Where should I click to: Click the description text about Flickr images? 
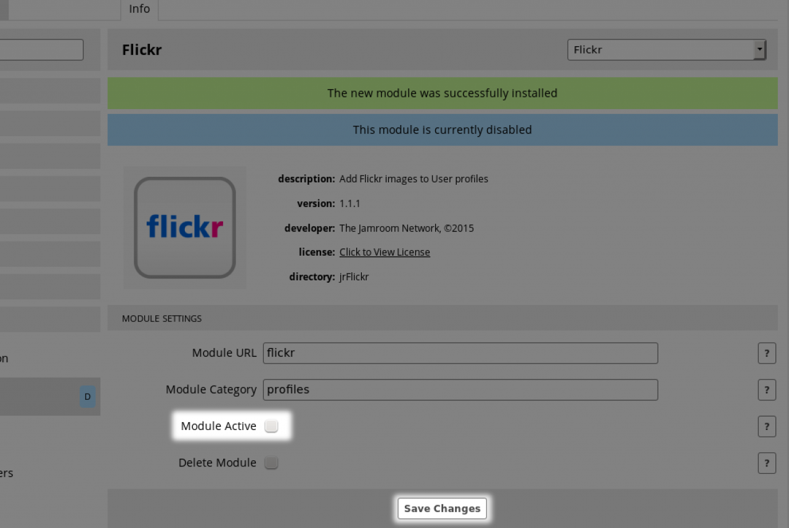coord(414,179)
